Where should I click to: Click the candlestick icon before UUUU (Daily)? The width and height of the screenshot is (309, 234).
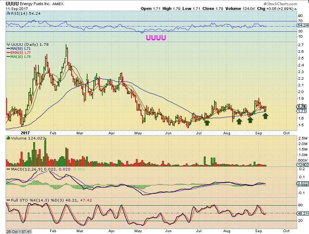8,45
